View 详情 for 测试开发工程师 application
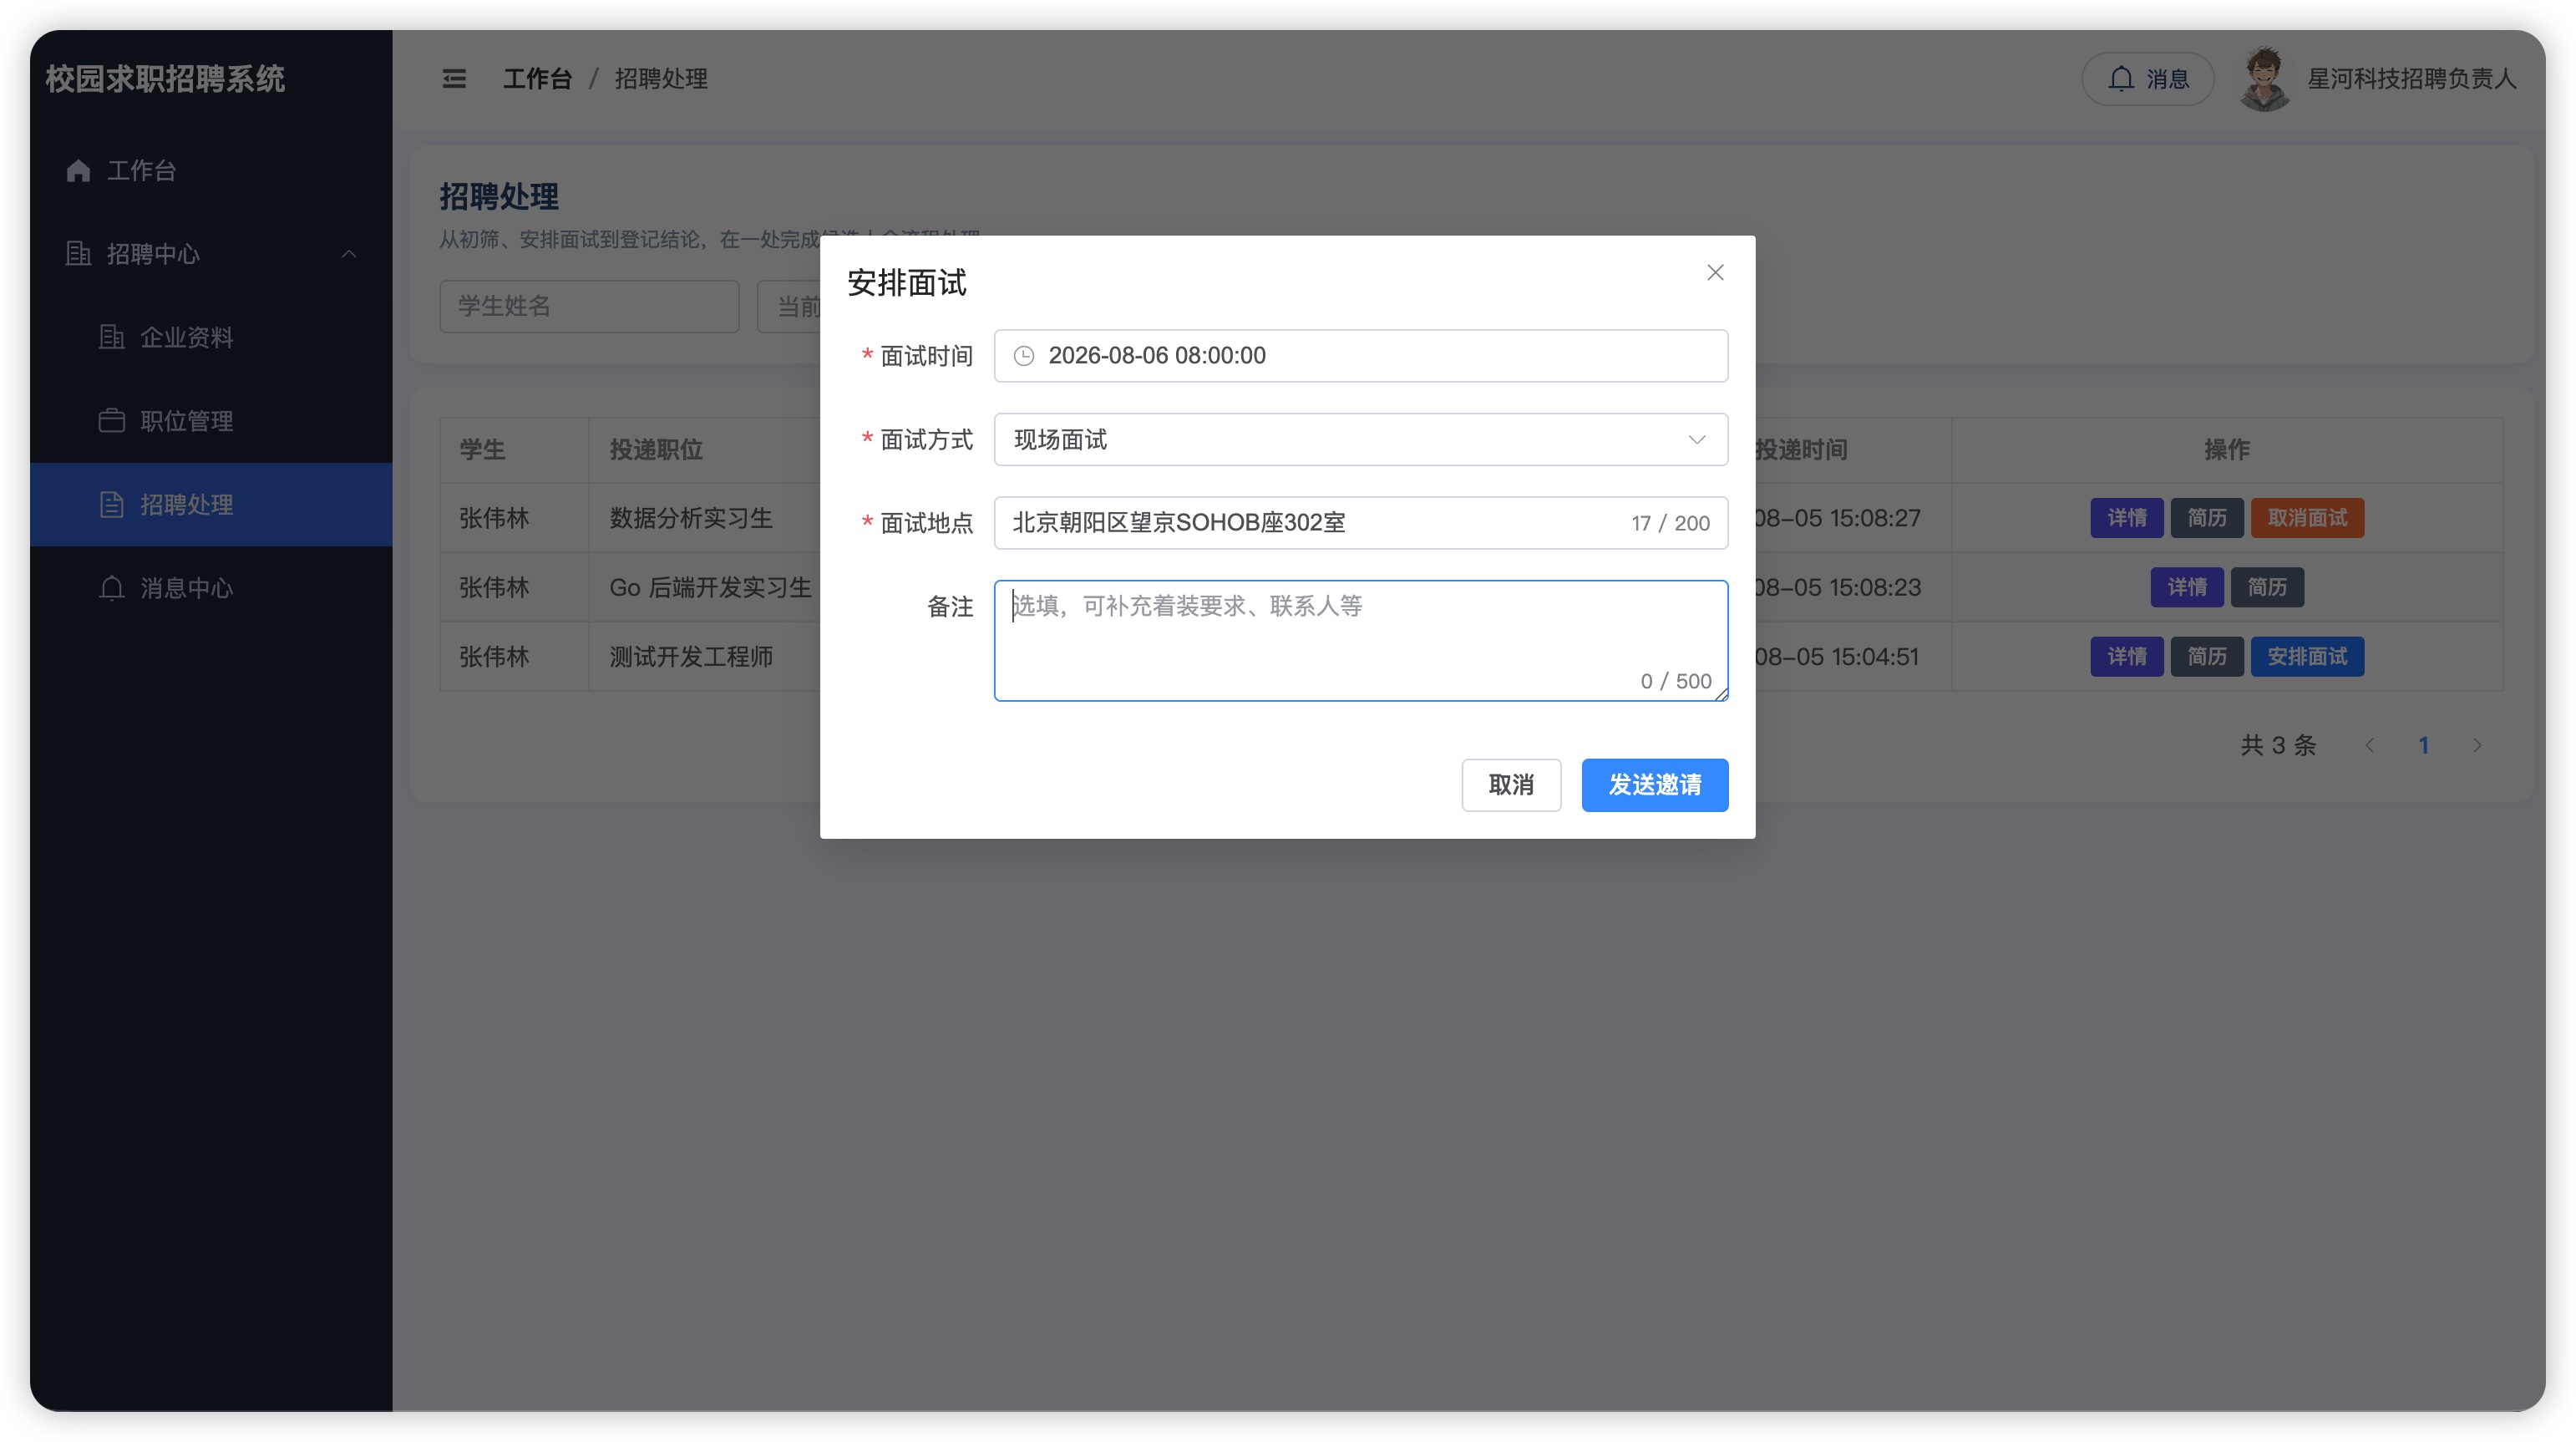The image size is (2576, 1442). (x=2127, y=657)
